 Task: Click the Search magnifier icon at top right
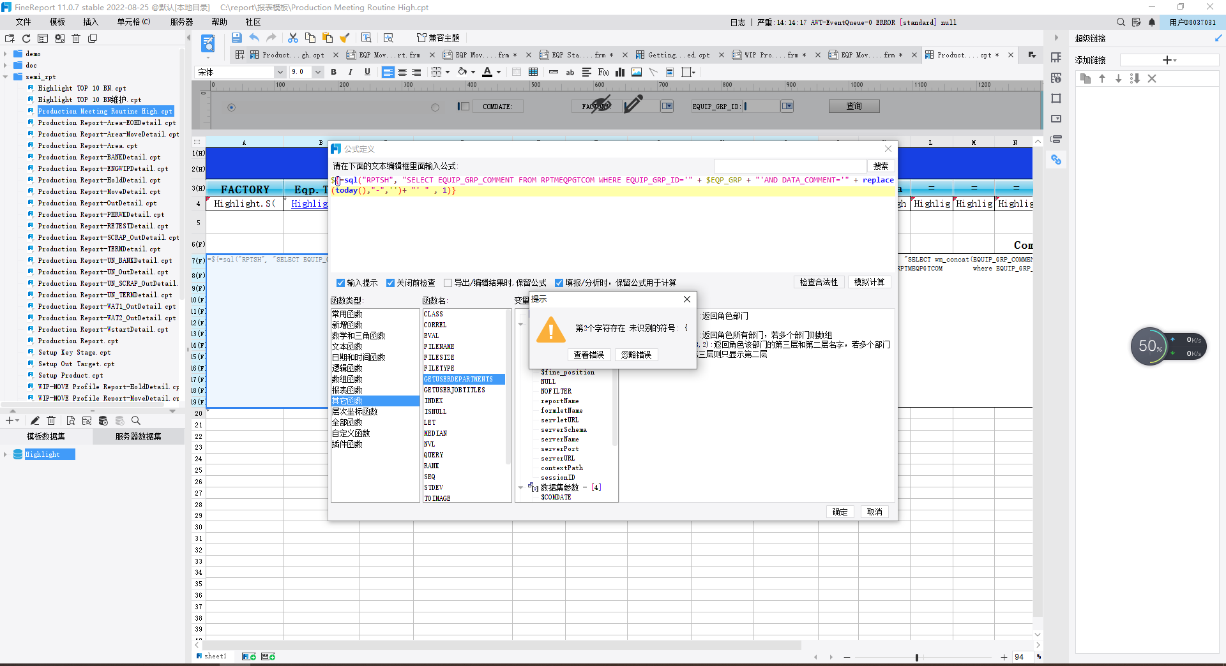[x=1121, y=22]
